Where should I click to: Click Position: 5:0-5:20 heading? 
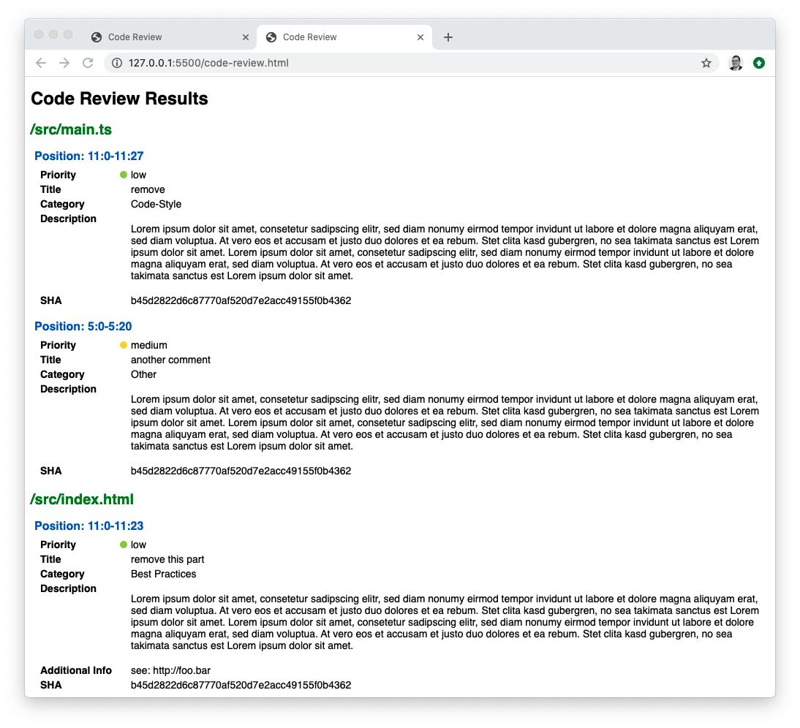(83, 326)
